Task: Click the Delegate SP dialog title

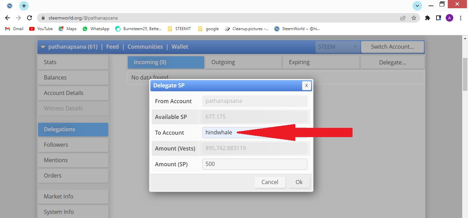Action: click(169, 85)
